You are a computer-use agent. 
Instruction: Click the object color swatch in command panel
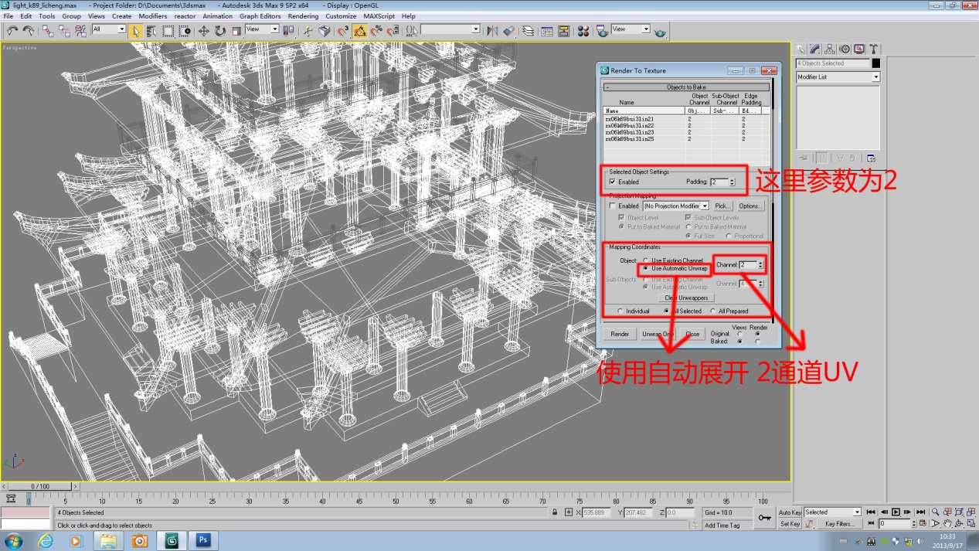click(875, 63)
